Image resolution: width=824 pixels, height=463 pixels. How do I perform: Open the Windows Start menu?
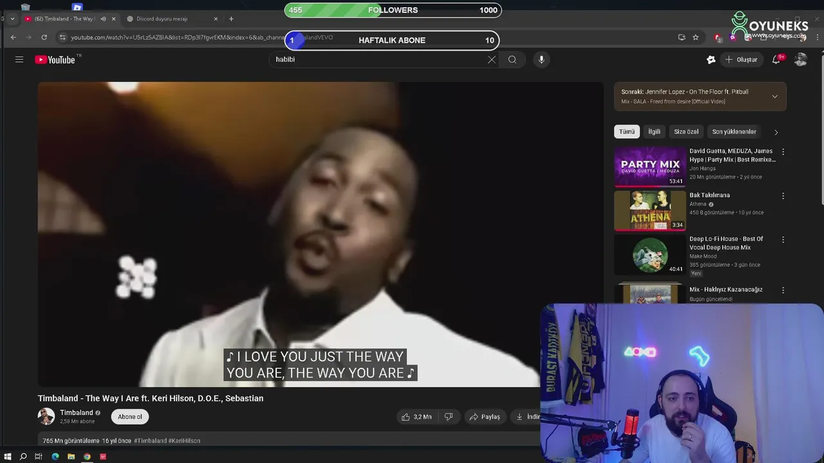[8, 457]
